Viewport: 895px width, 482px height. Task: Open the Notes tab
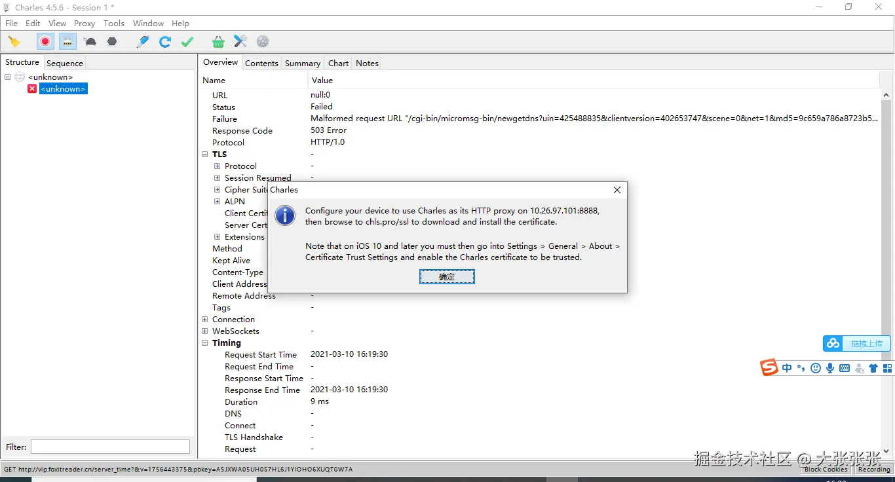pyautogui.click(x=367, y=64)
